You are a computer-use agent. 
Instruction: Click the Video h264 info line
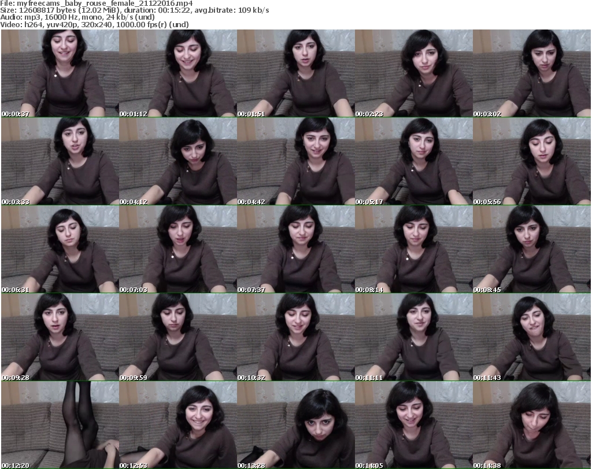point(94,24)
